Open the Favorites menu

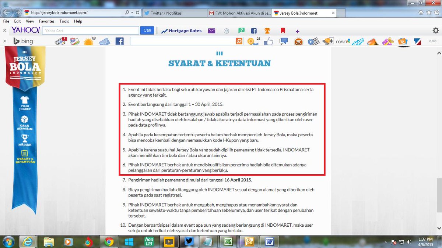(47, 21)
